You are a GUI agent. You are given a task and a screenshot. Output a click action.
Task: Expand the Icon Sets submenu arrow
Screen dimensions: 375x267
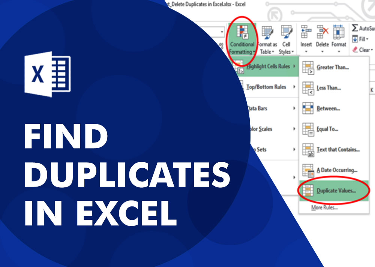coord(294,150)
